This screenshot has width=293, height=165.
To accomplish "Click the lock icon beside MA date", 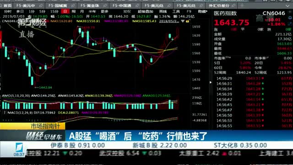I will coord(187,21).
